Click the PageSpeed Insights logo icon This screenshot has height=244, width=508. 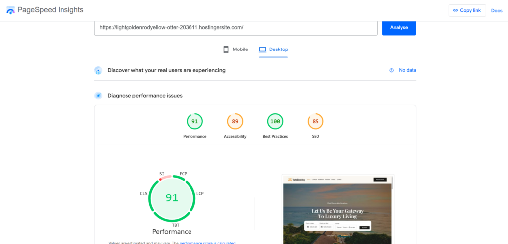coord(11,10)
